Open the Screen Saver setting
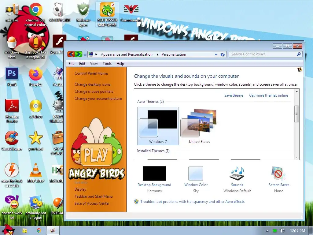The image size is (313, 235). [x=279, y=179]
